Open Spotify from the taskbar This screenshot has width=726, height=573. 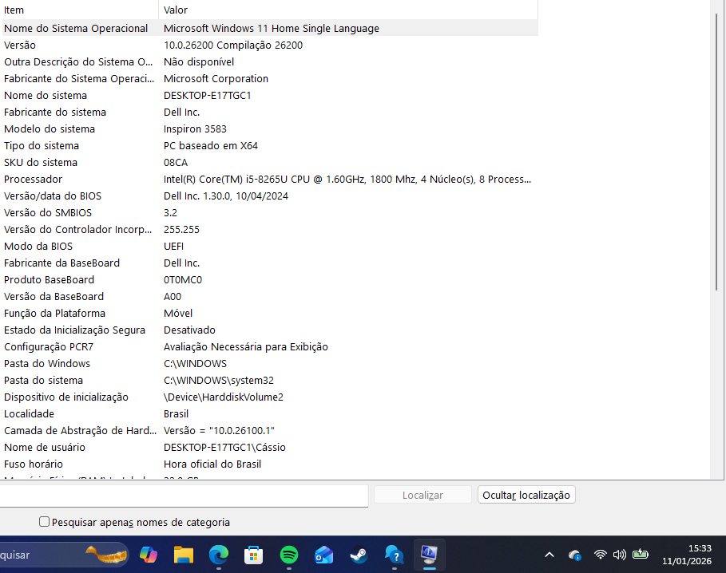pos(289,555)
